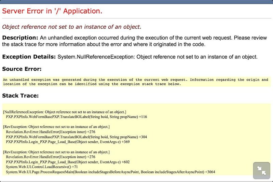Click the 'Exception Details:' label
The image size is (273, 182).
tap(29, 57)
